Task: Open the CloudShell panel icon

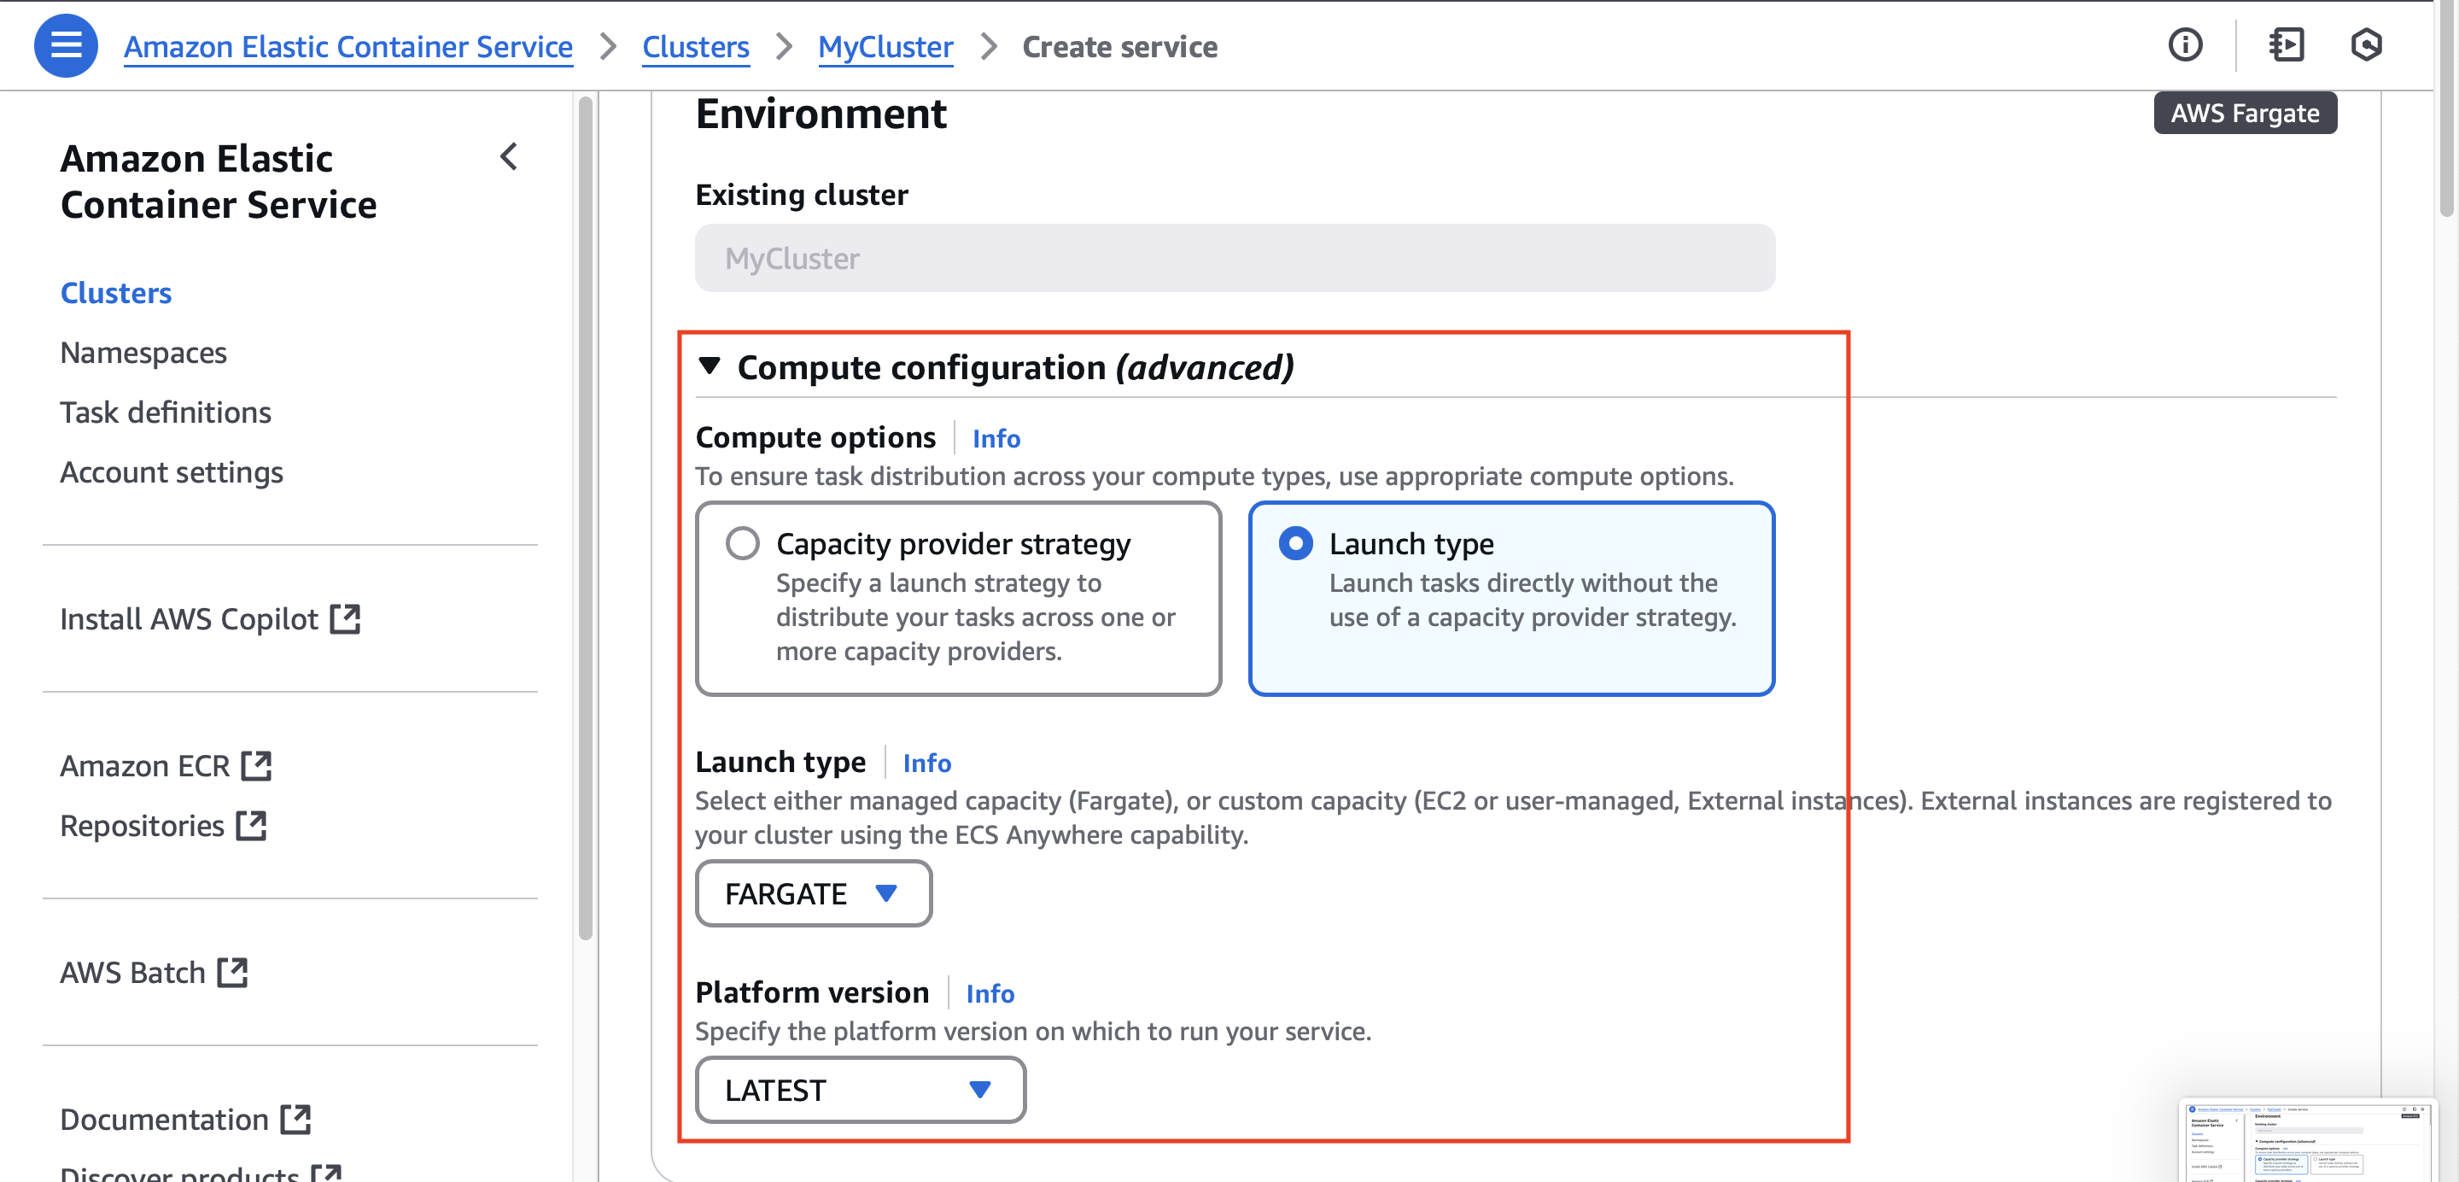Action: (x=2286, y=45)
